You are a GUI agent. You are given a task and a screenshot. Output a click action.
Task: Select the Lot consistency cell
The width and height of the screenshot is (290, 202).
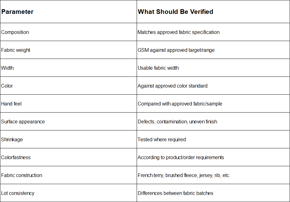68,193
